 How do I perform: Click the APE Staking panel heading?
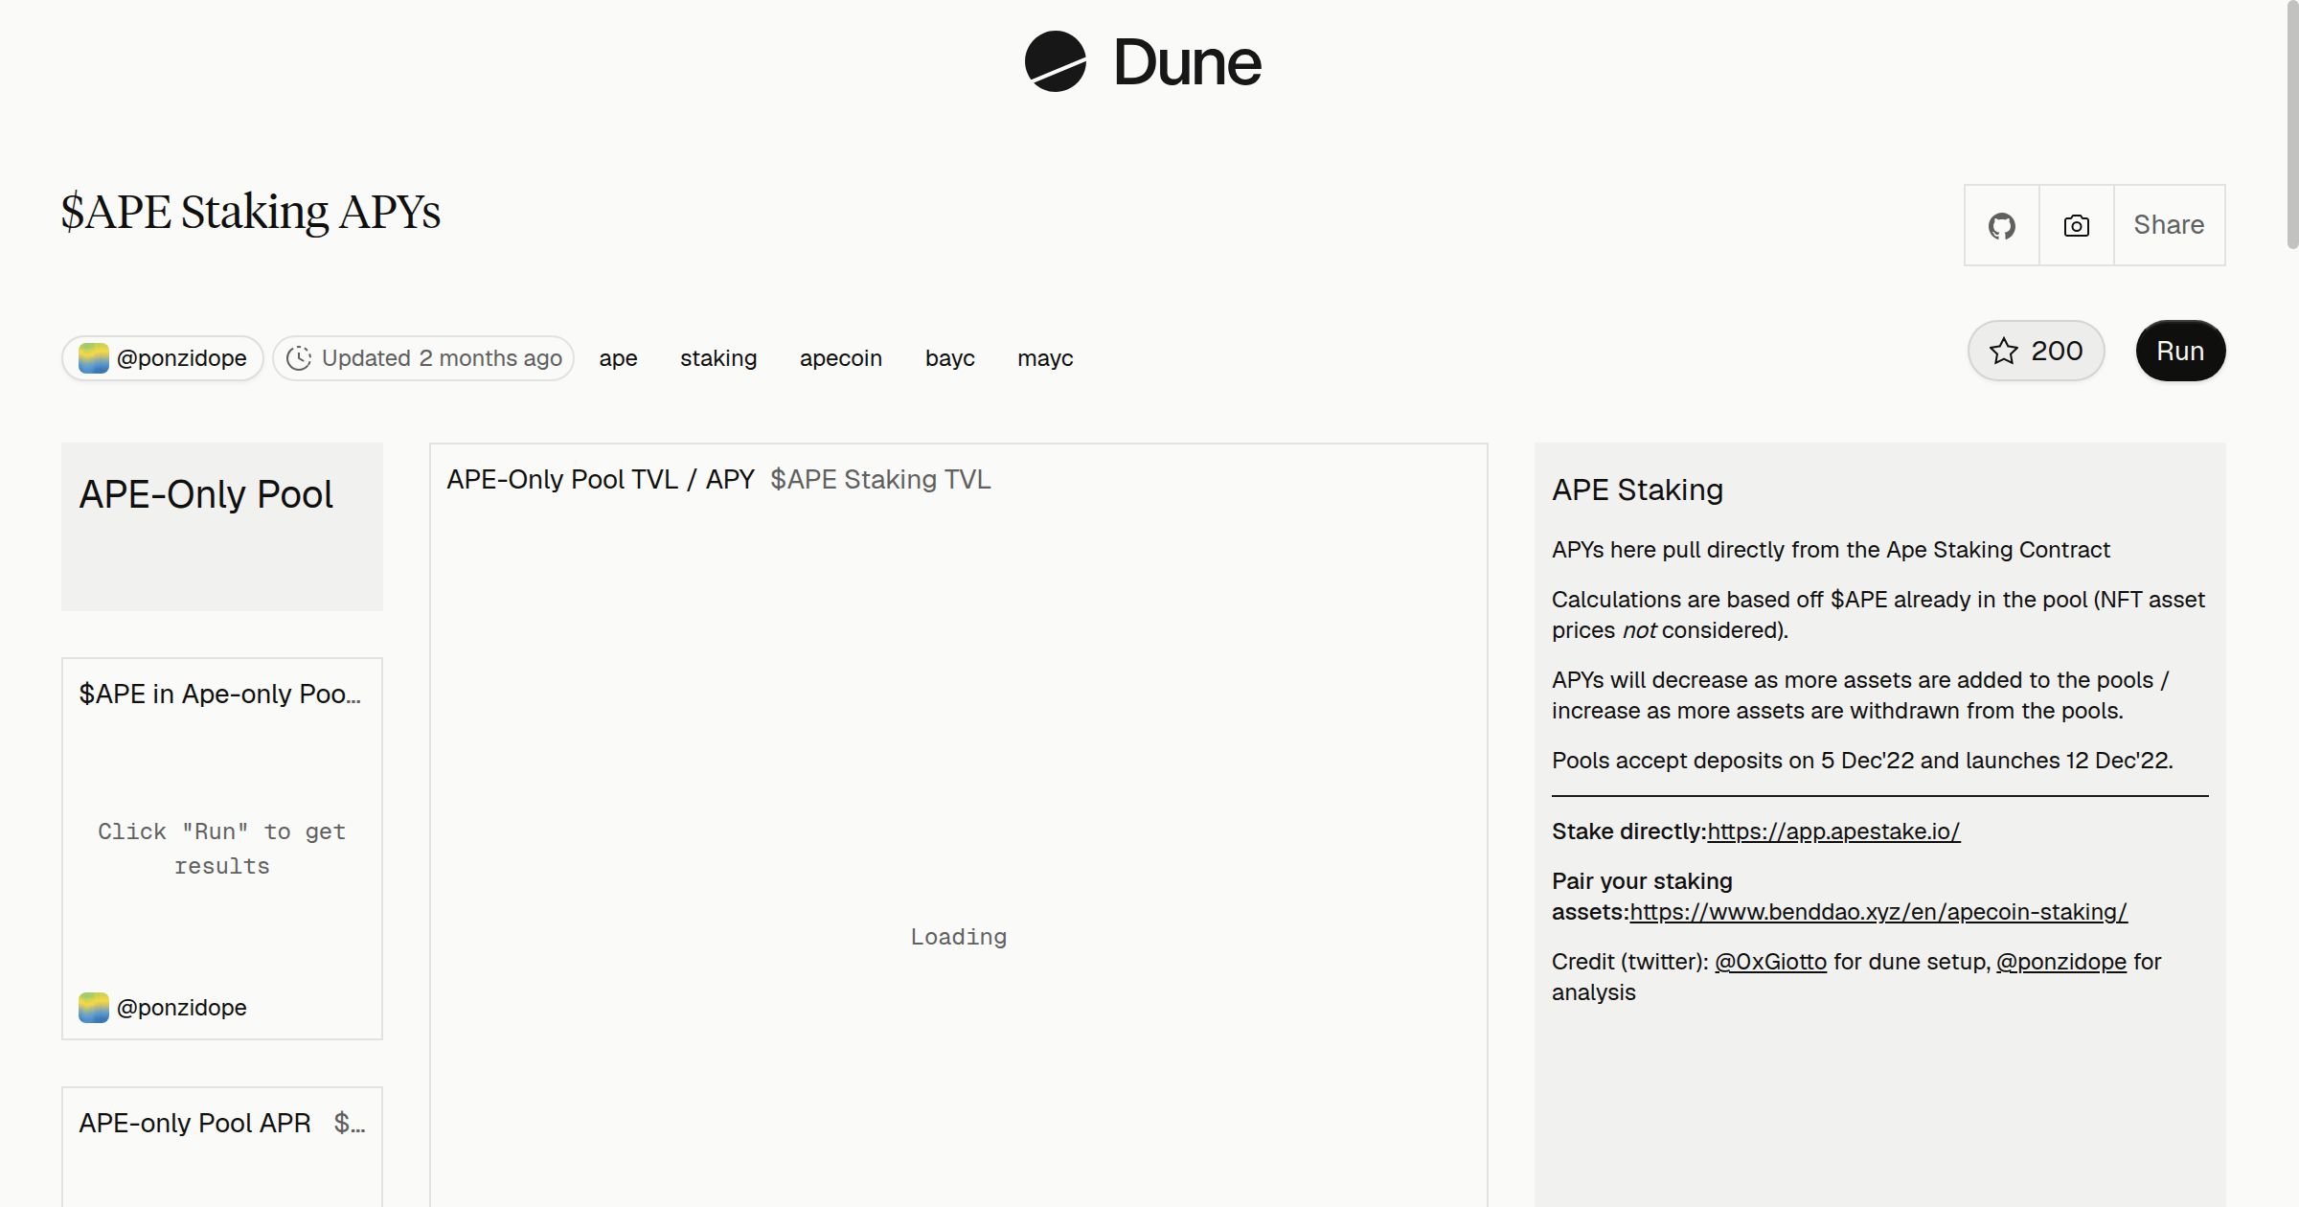tap(1637, 490)
